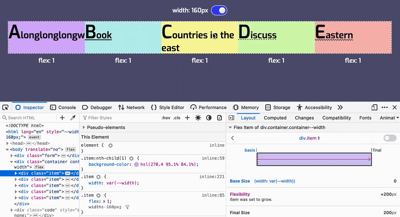Create a new node with plus icon
Screen dimensions: 400x217
pos(62,118)
